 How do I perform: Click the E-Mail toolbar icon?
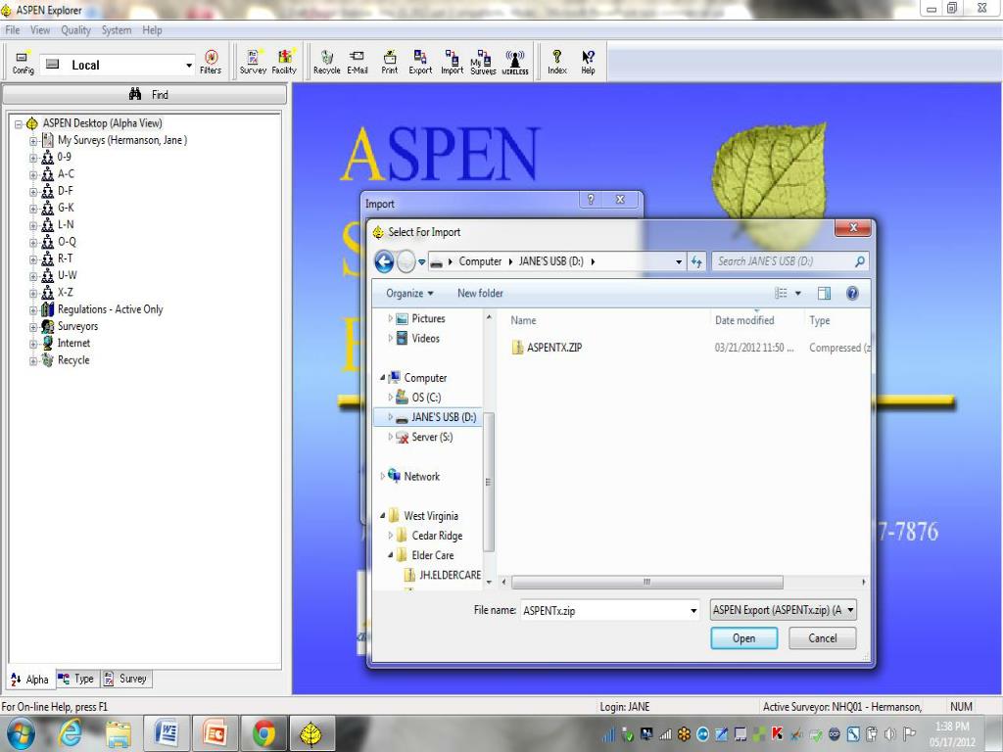357,62
